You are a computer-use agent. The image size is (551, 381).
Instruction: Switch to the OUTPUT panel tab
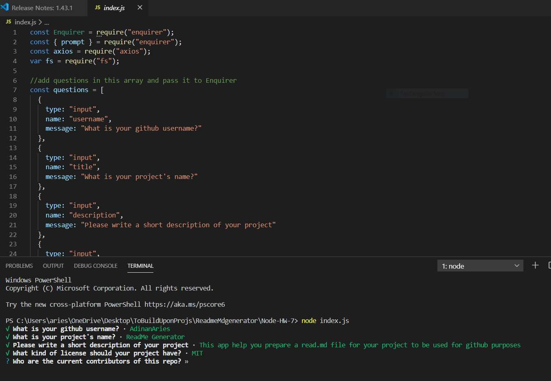click(53, 266)
